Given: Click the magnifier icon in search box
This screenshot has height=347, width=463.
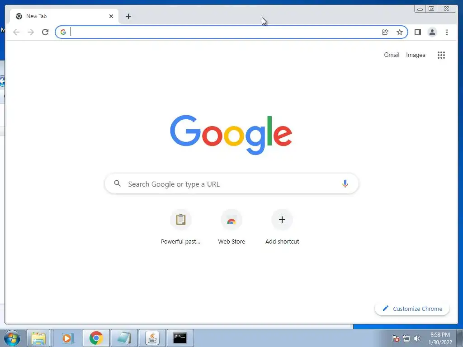Looking at the screenshot, I should (117, 183).
